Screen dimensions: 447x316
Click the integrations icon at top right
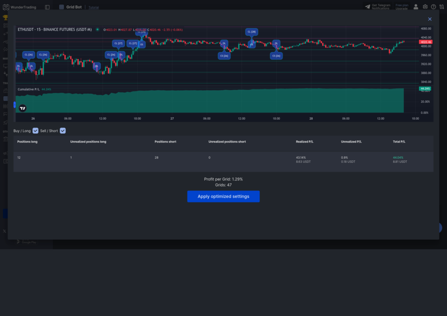point(441,7)
